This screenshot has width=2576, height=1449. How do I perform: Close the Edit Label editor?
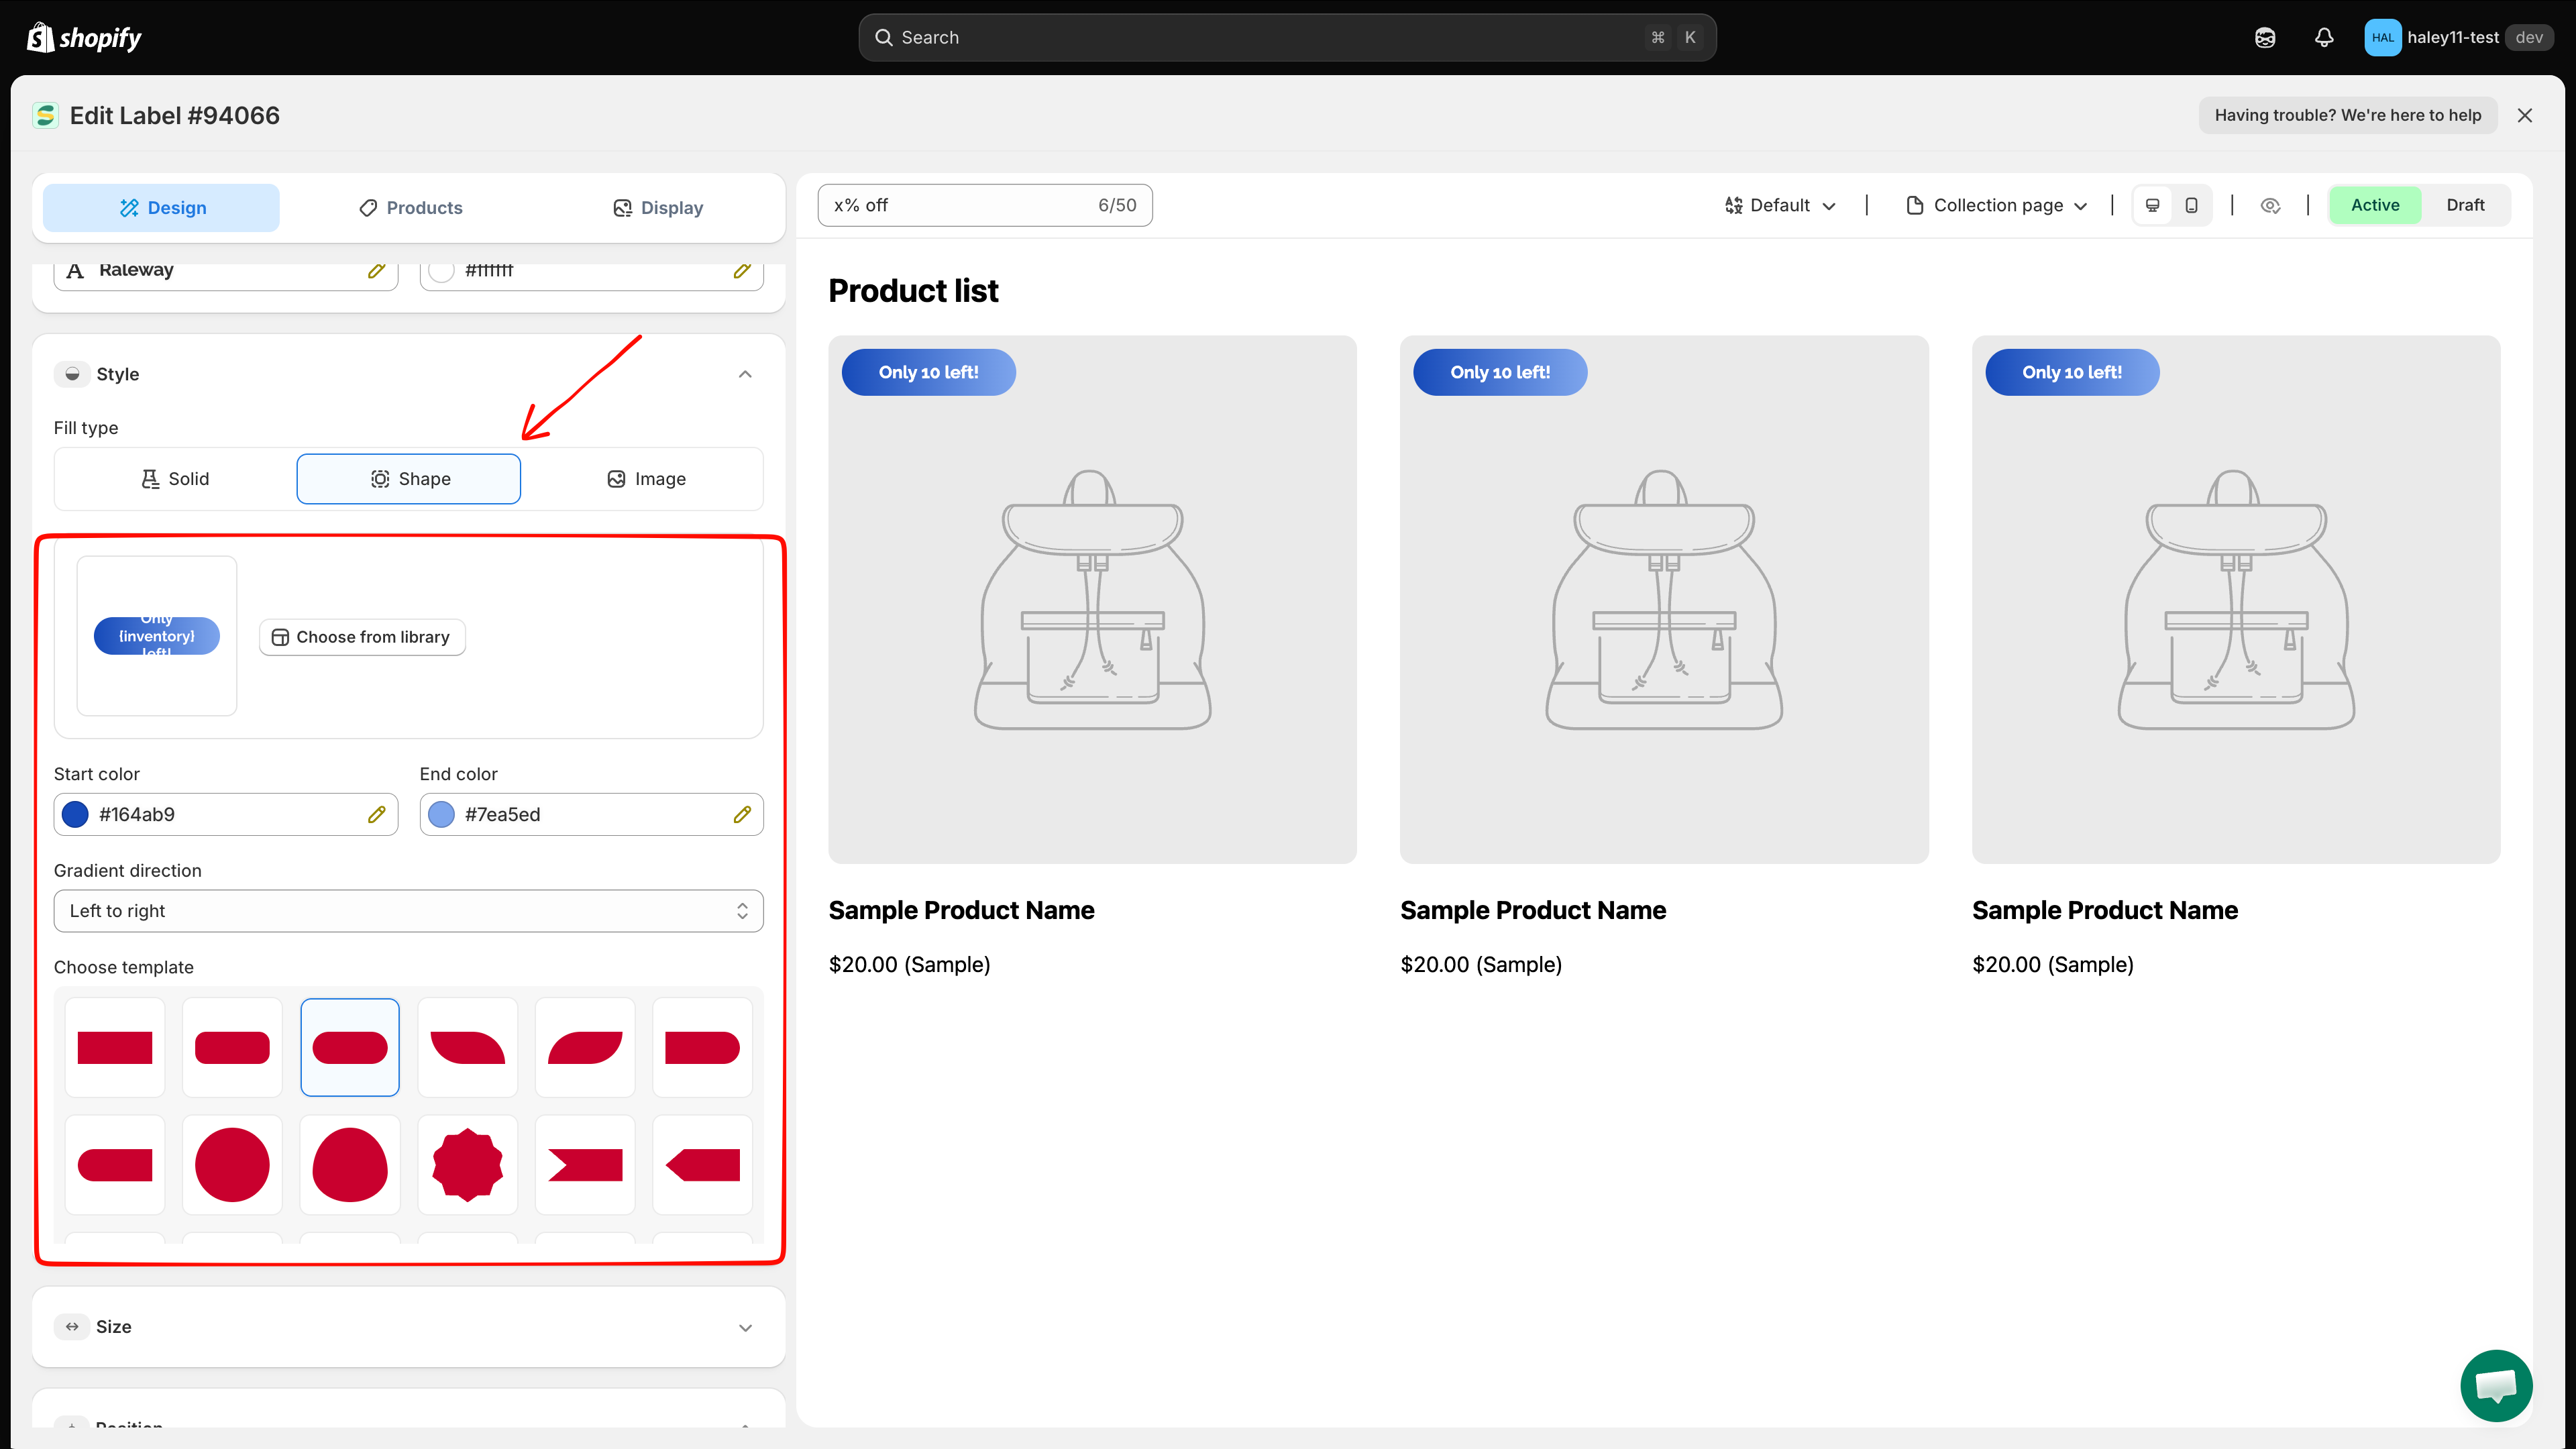point(2525,115)
